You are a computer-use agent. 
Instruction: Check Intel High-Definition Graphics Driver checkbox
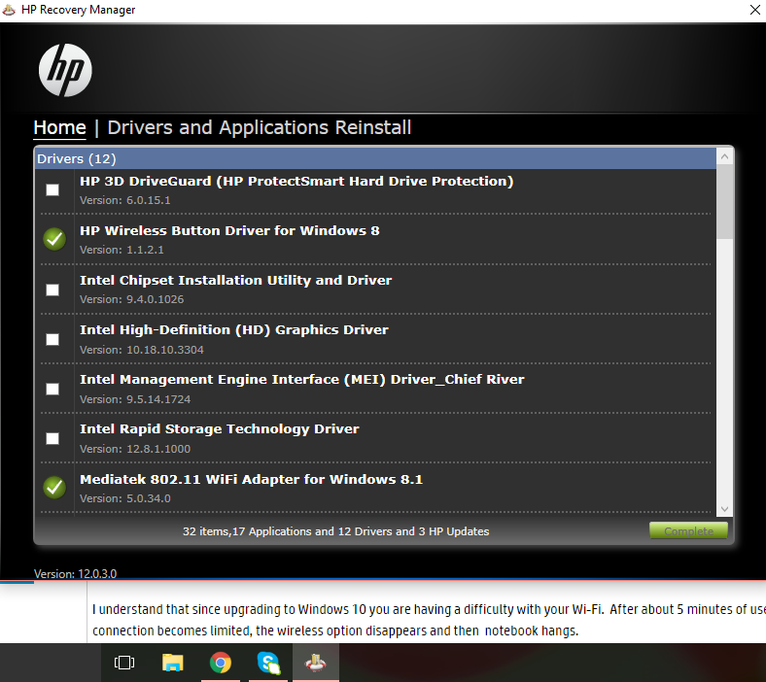tap(52, 339)
